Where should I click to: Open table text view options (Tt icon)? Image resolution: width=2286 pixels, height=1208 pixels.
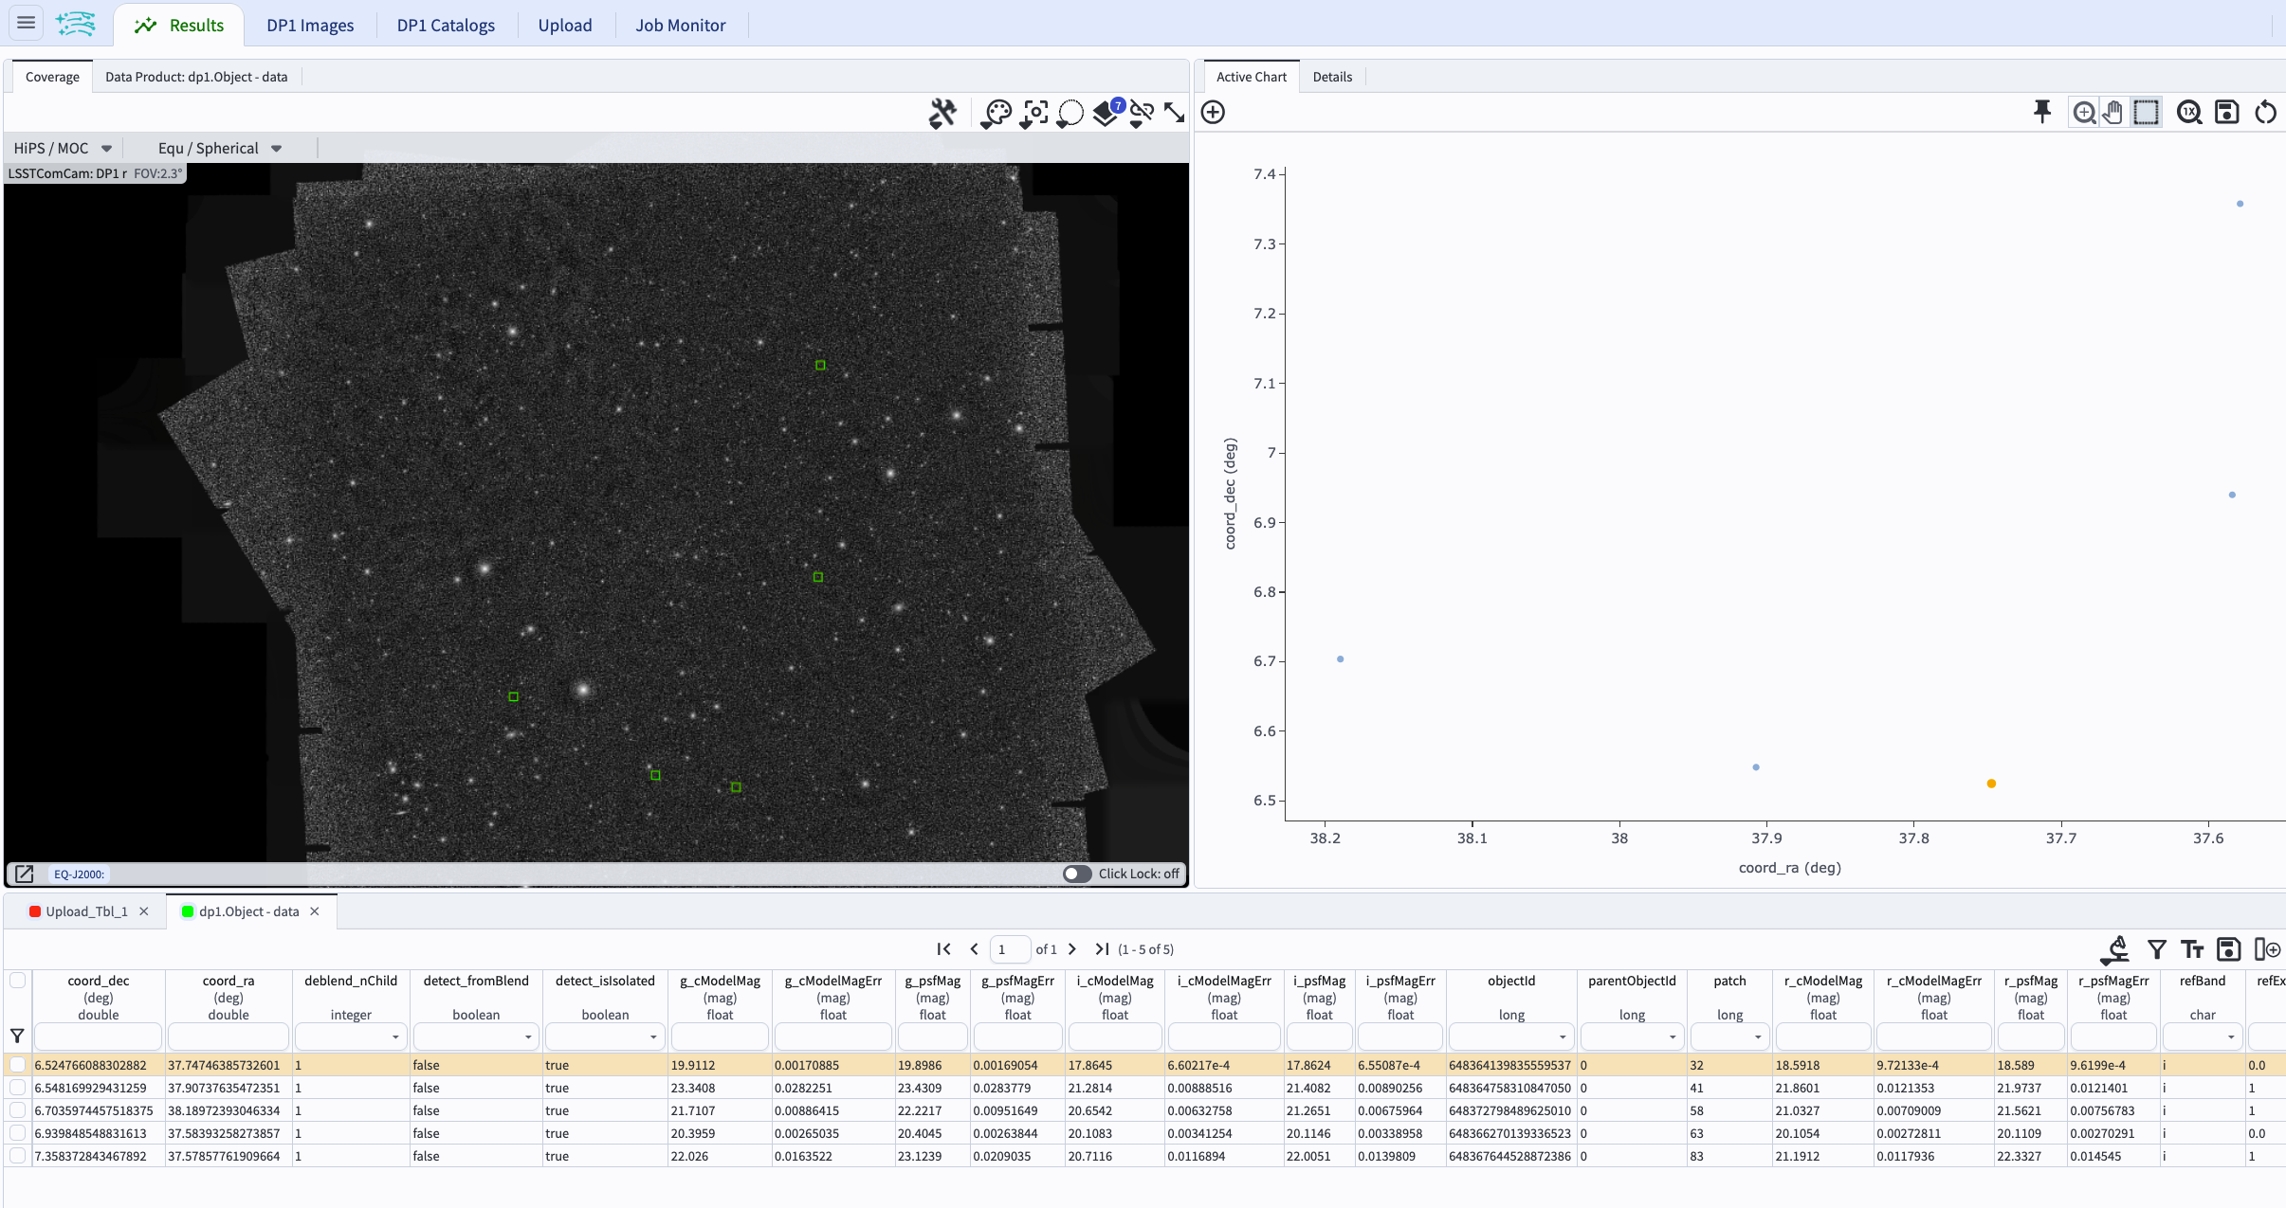pyautogui.click(x=2191, y=949)
